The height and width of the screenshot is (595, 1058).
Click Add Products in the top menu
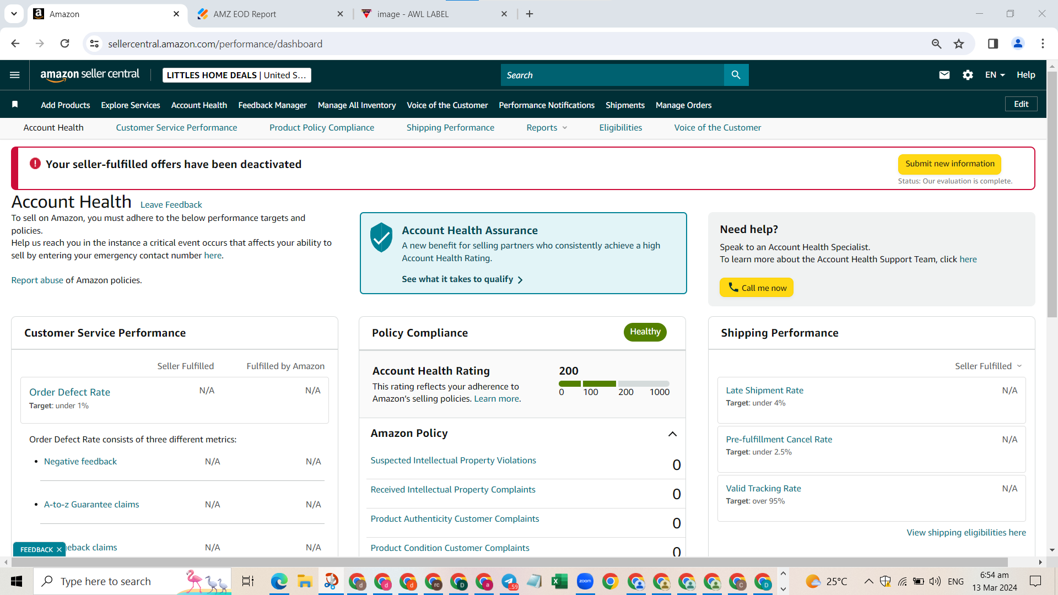tap(65, 105)
